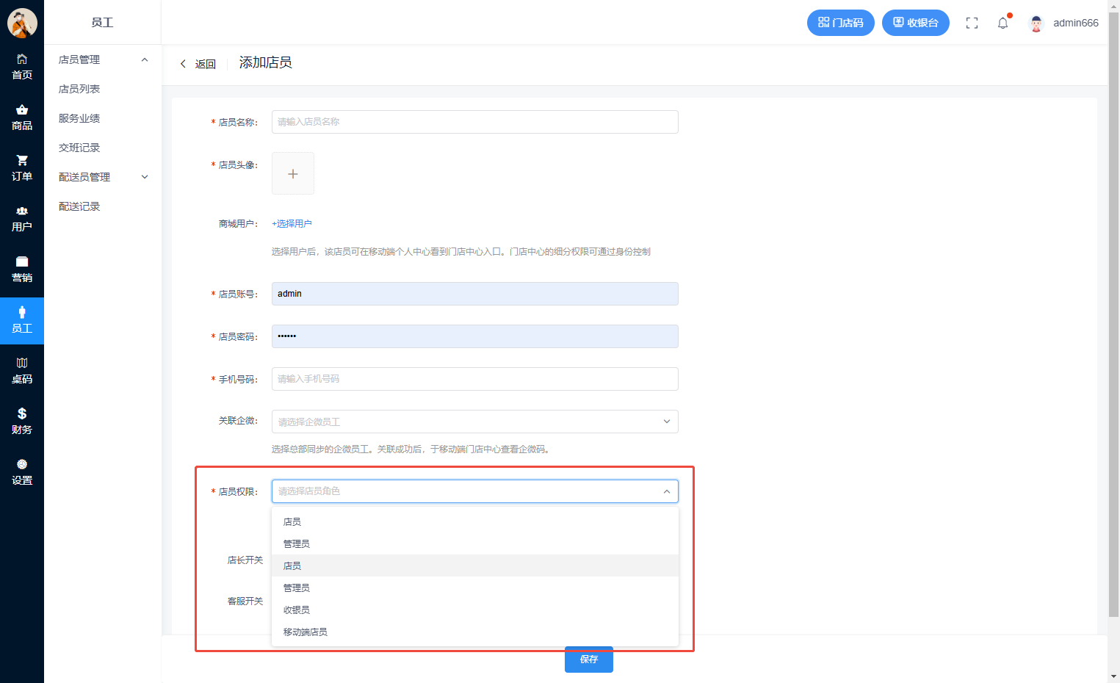Viewport: 1120px width, 683px height.
Task: Click the +选择用户 link
Action: coord(292,224)
